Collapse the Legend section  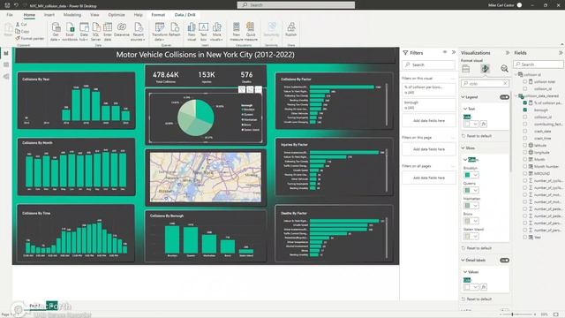(463, 97)
